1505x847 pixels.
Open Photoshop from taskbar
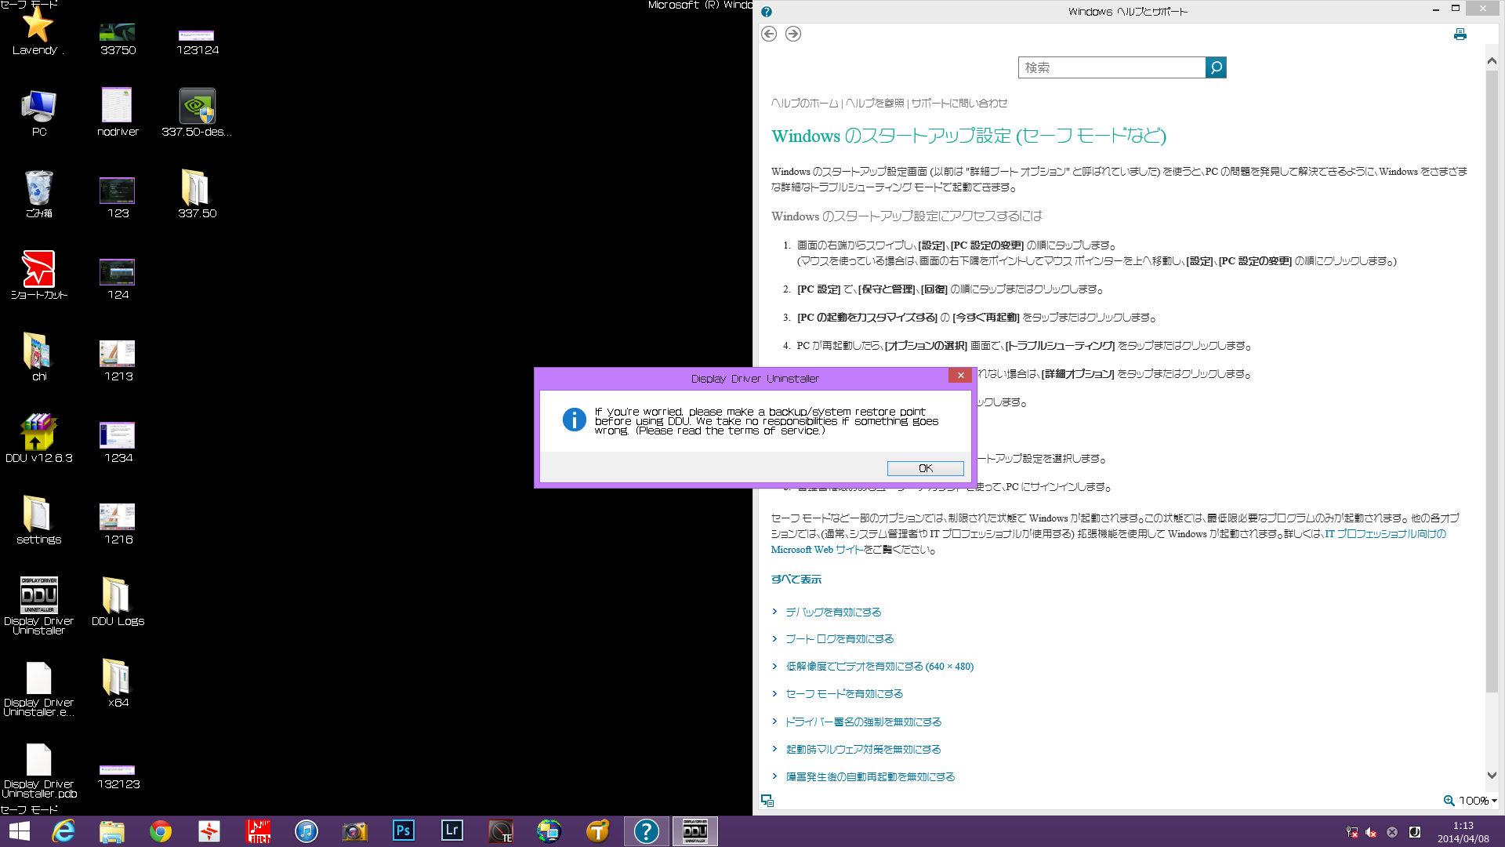click(x=403, y=831)
